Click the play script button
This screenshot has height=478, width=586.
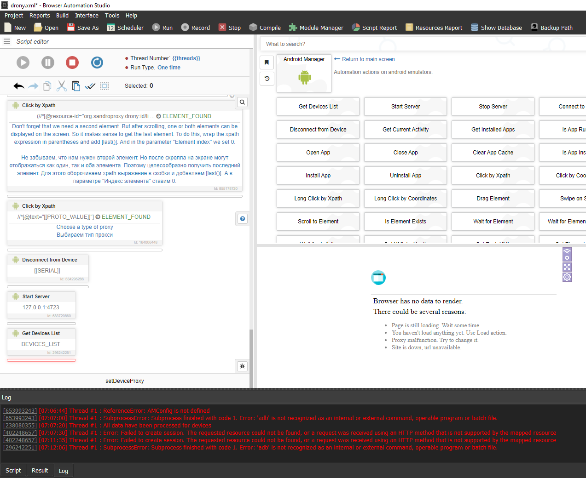point(23,63)
